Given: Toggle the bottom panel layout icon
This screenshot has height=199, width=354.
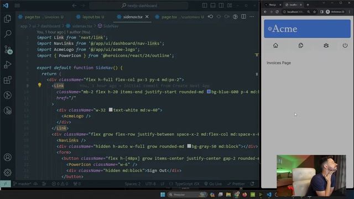Looking at the screenshot, I should [x=212, y=6].
